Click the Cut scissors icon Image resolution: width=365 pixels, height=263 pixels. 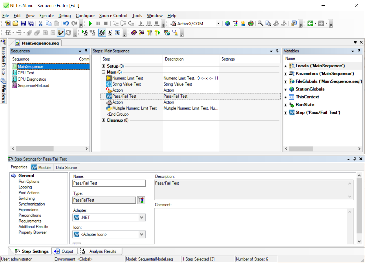(x=41, y=23)
